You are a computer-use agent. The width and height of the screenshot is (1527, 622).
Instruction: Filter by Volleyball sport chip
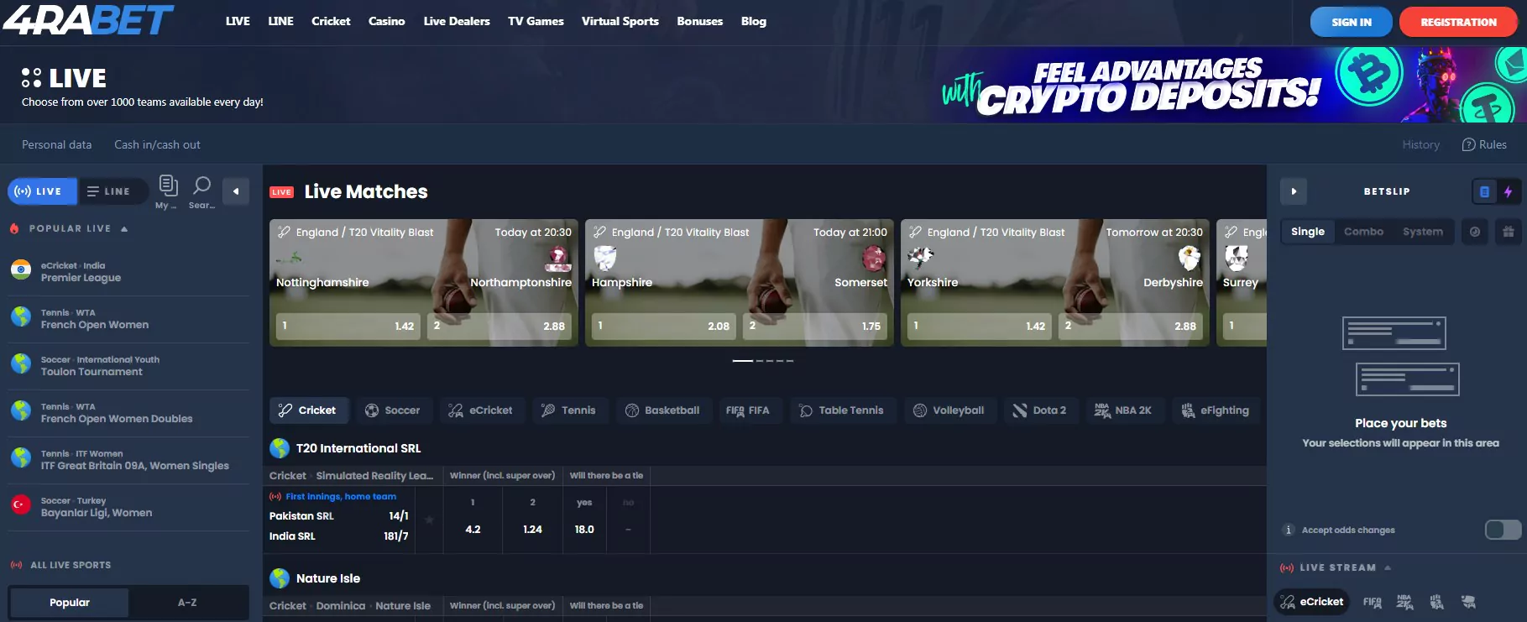coord(949,410)
